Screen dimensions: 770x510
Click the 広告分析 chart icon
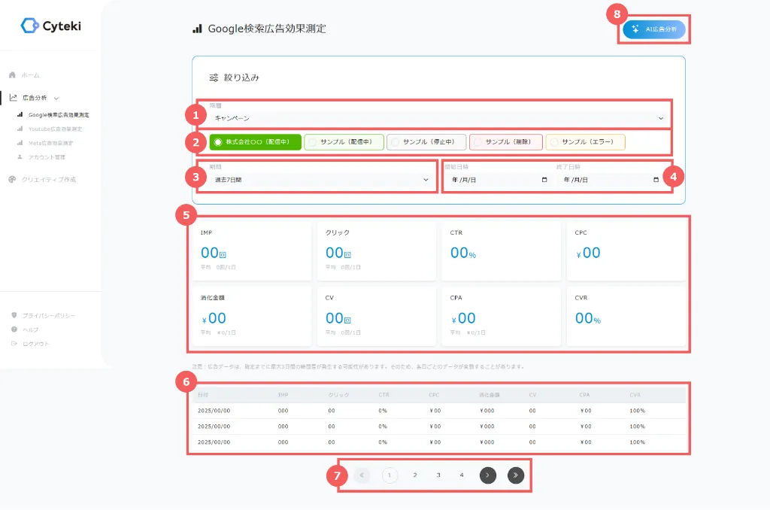pos(13,98)
